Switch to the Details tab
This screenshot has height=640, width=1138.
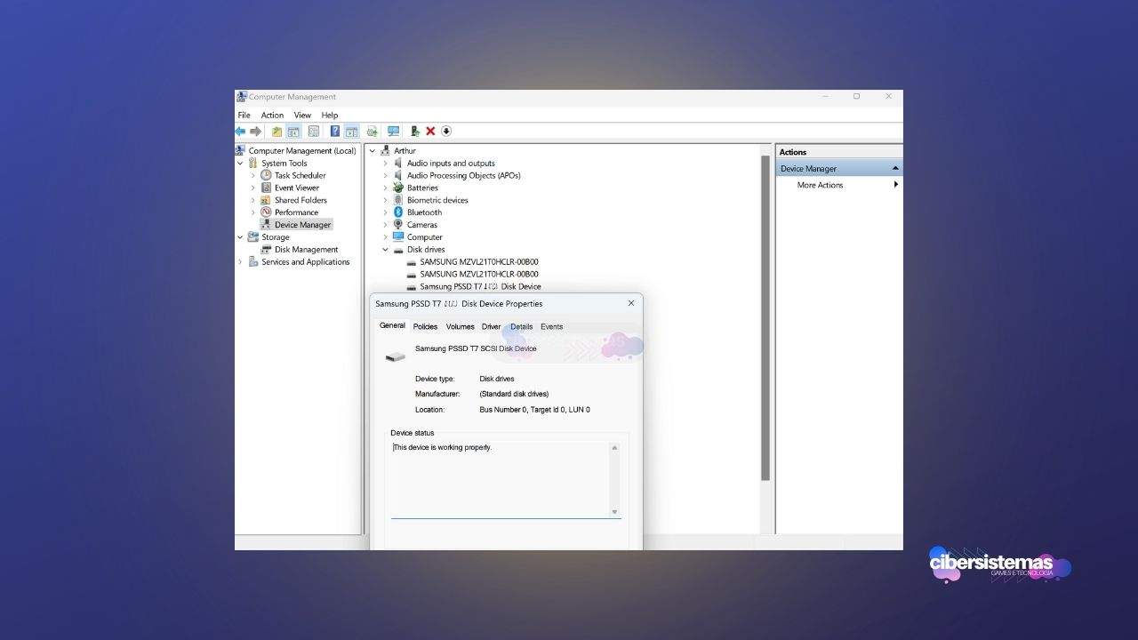tap(521, 327)
